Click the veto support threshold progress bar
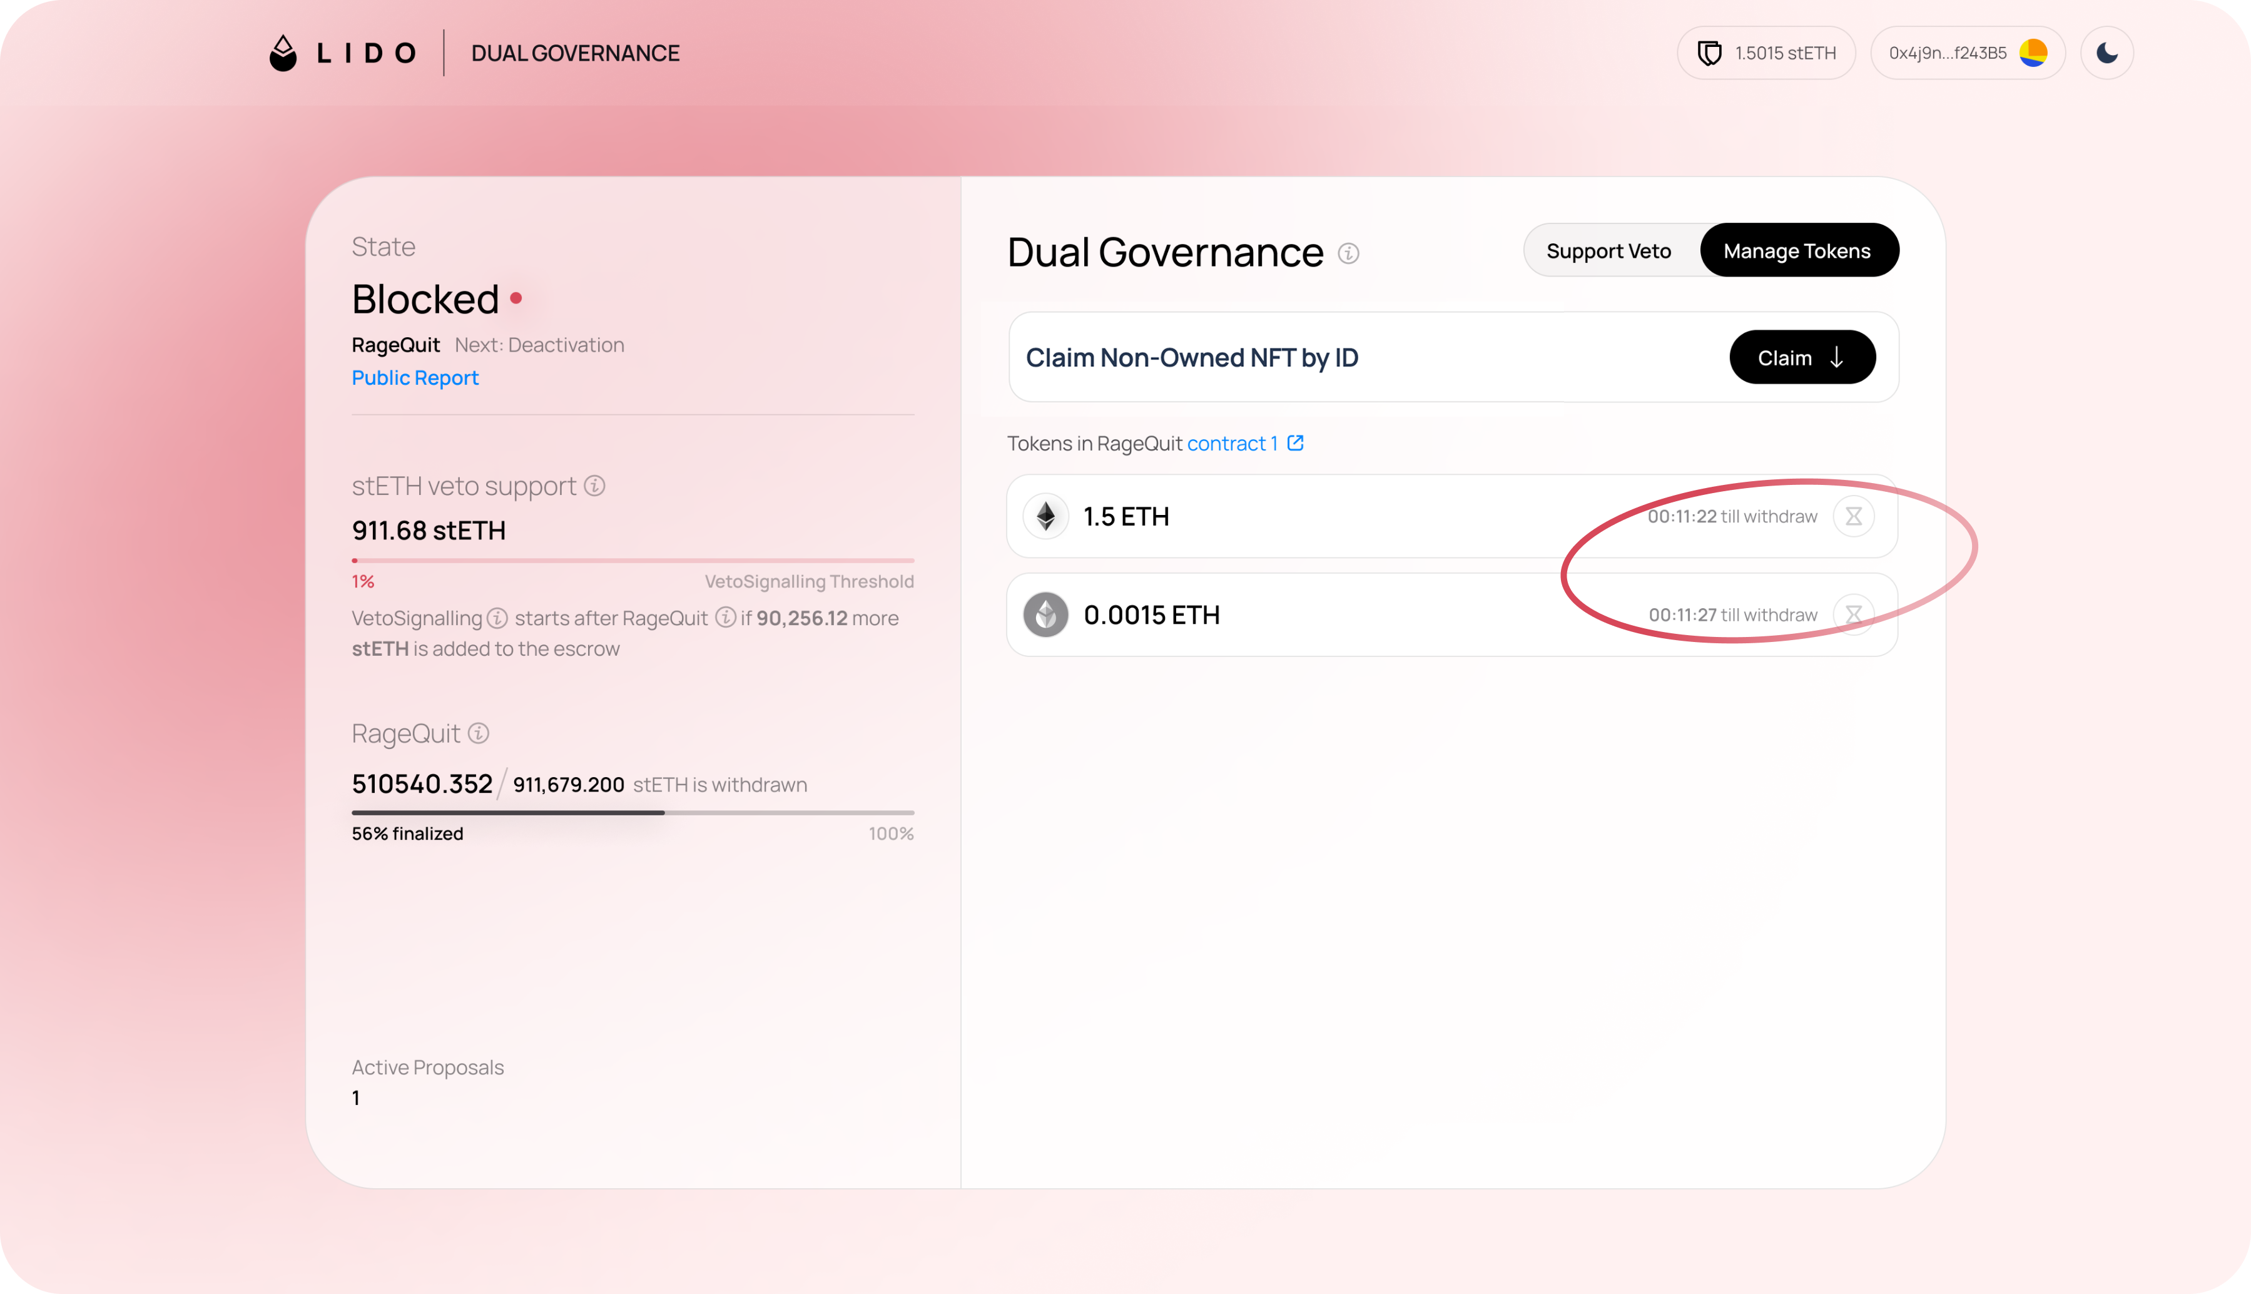Screen dimensions: 2251x1294 (633, 561)
